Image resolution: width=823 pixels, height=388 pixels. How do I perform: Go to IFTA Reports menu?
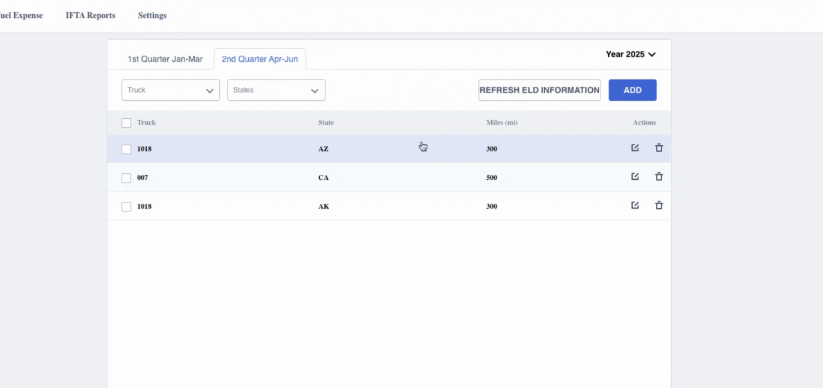point(91,15)
